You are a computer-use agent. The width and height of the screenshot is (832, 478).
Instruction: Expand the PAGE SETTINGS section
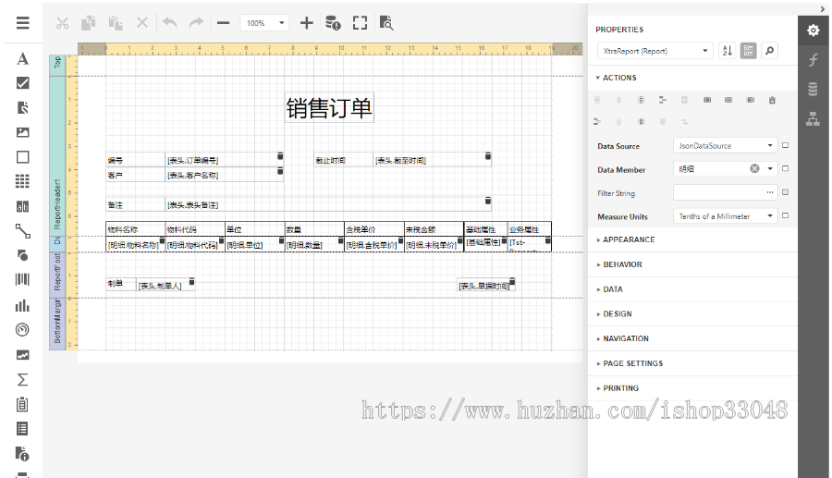[x=632, y=363]
